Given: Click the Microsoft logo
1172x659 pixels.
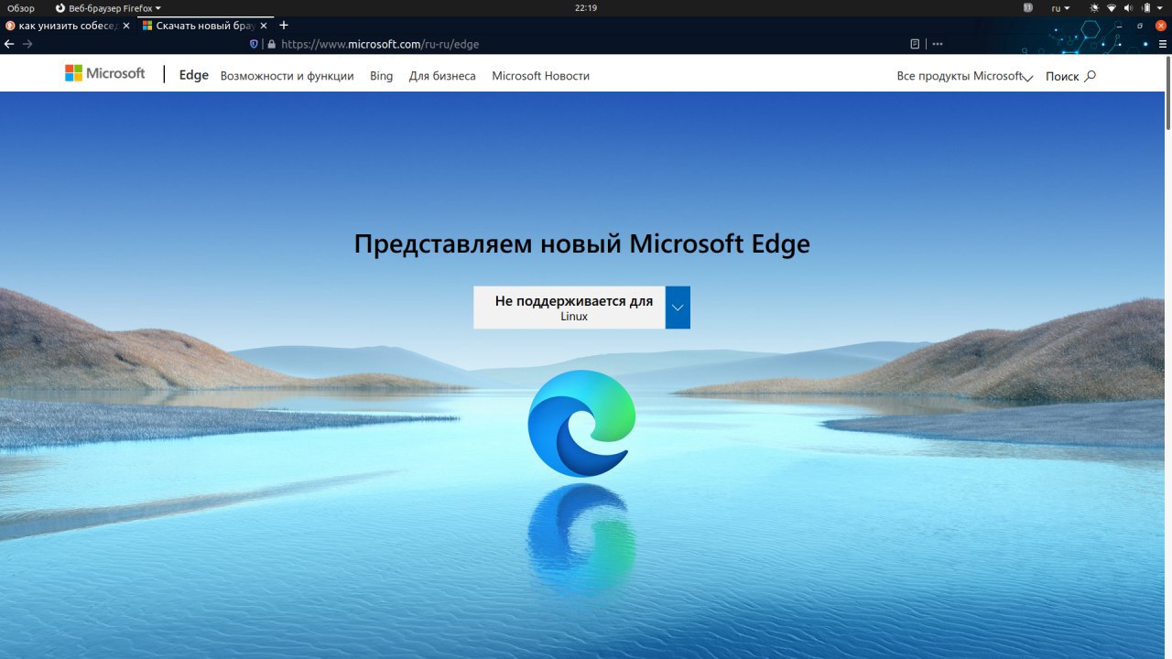Looking at the screenshot, I should coord(104,73).
